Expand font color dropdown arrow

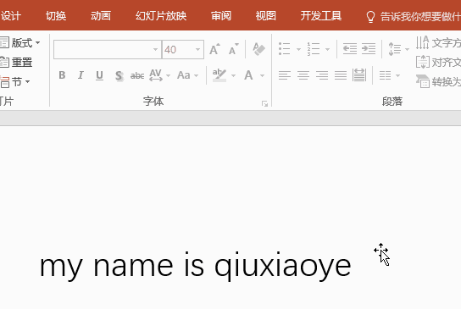tap(262, 75)
